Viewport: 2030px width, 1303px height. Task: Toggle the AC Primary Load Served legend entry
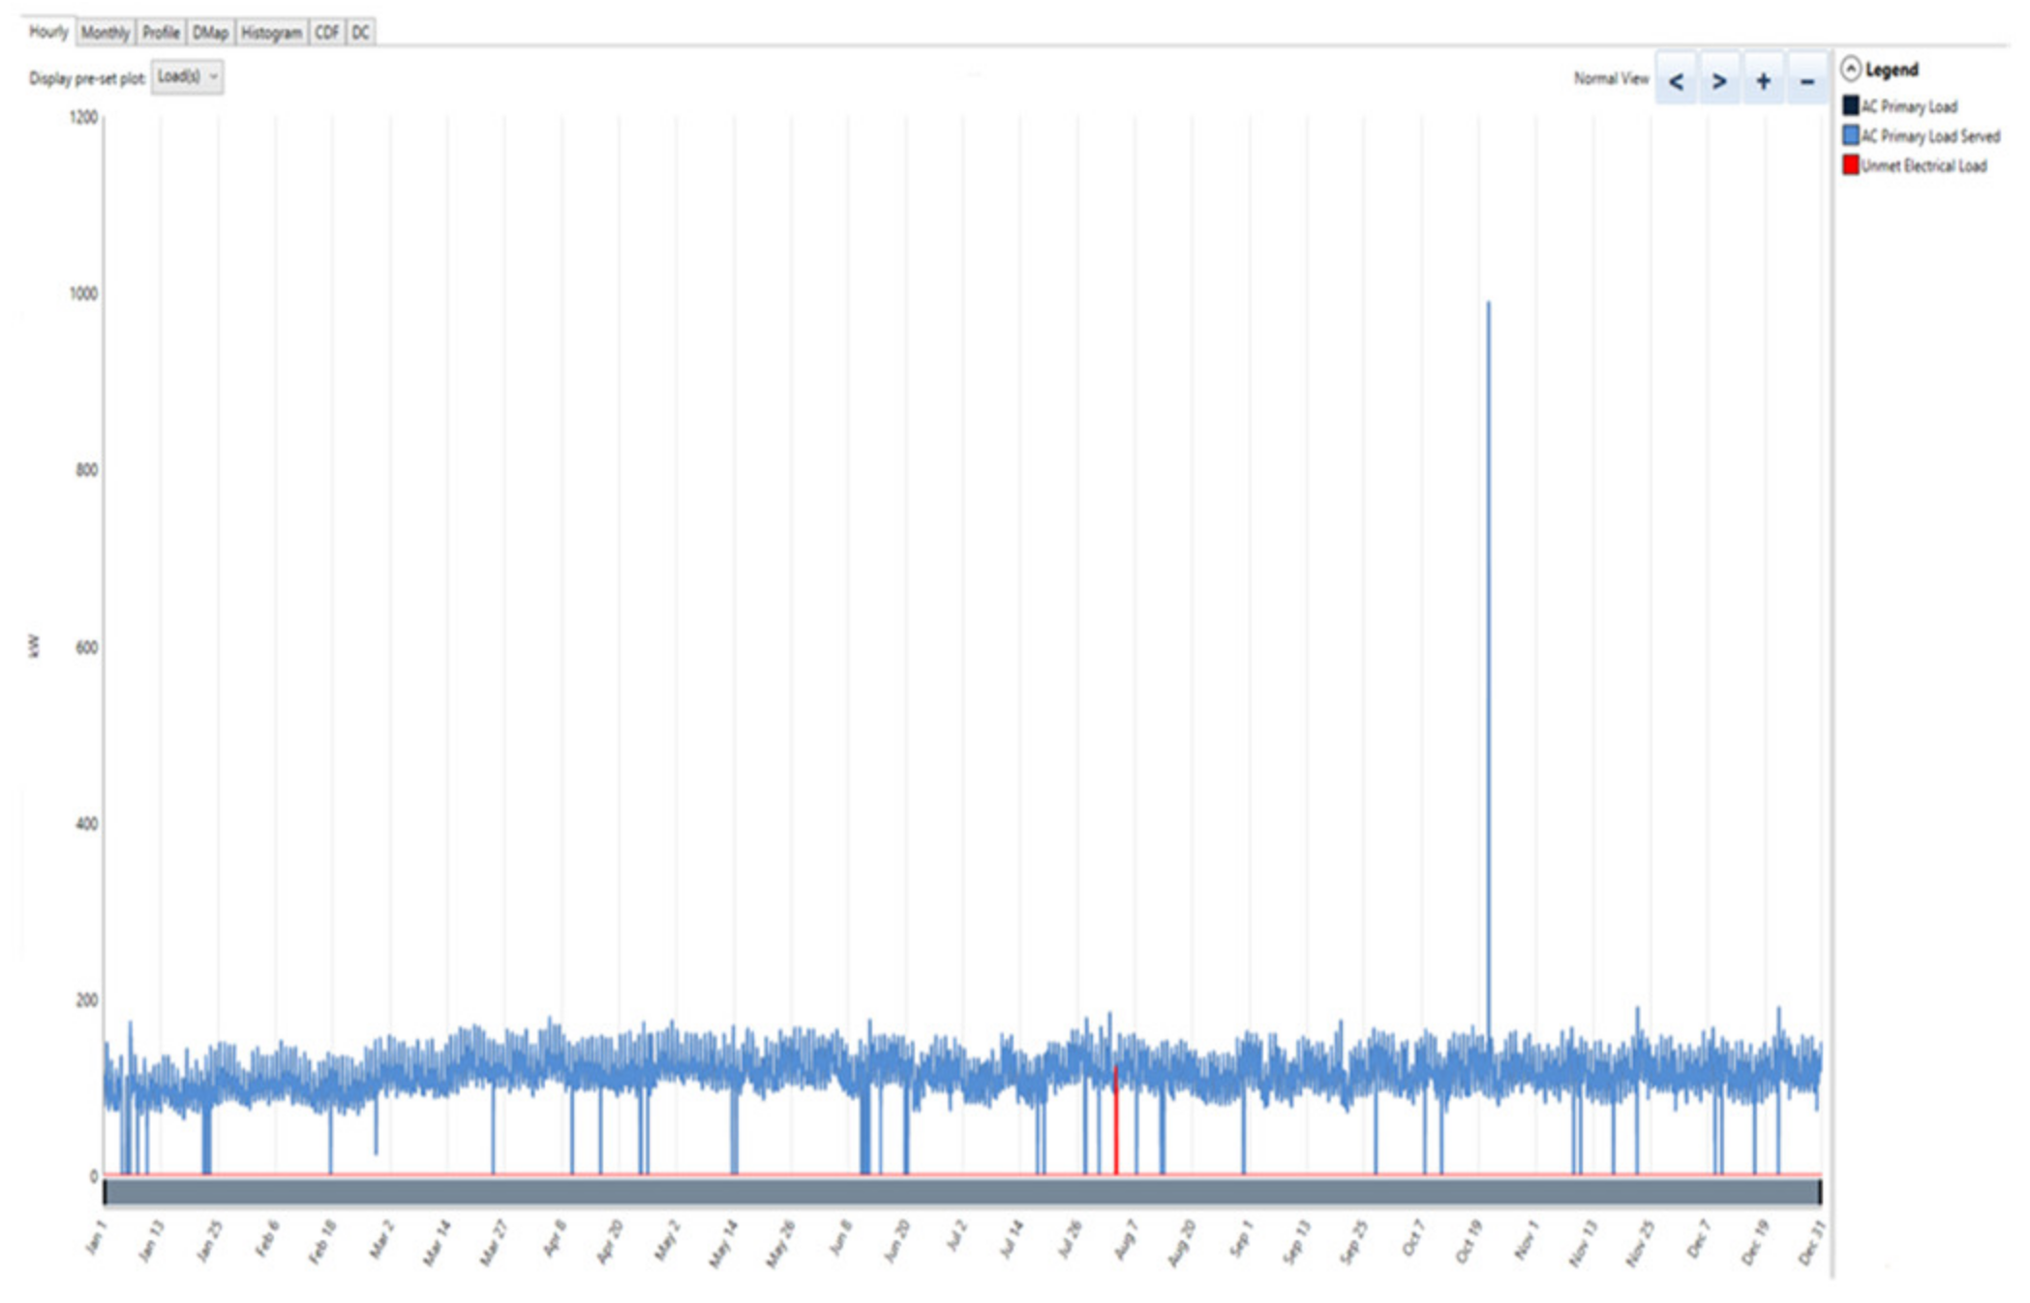coord(1930,135)
